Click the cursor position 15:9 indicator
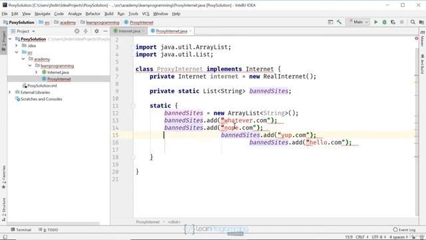Viewport: 426px width, 240px height. [349, 237]
